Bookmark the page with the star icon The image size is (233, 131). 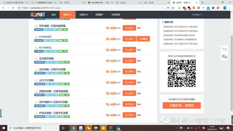coord(173,8)
